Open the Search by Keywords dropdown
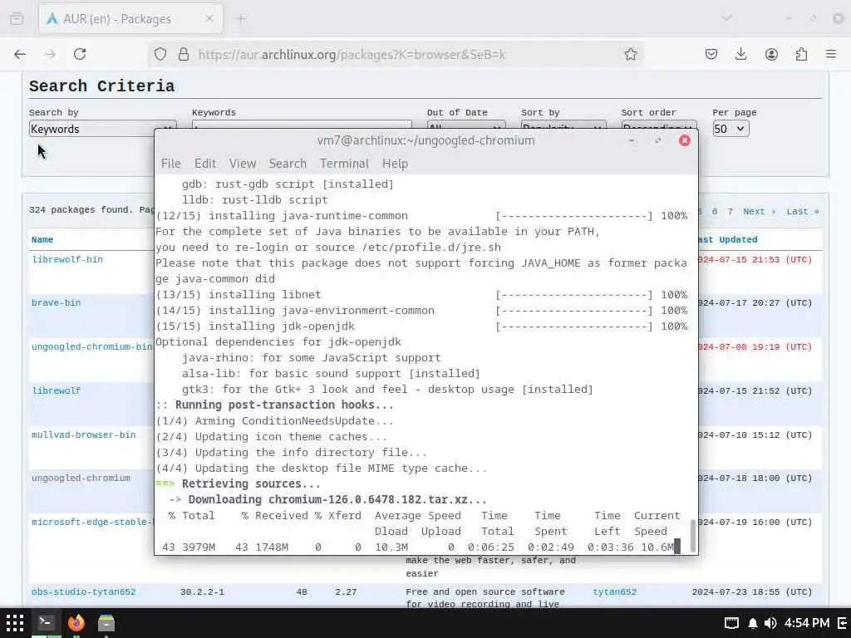 [102, 129]
